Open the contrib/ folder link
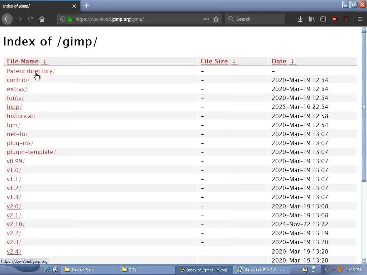367x275 pixels. coord(18,80)
